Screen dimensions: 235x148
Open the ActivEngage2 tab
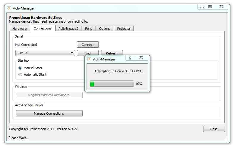68,29
